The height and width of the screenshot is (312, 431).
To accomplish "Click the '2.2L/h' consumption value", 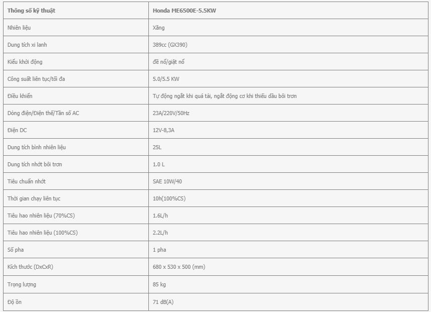I will 160,232.
